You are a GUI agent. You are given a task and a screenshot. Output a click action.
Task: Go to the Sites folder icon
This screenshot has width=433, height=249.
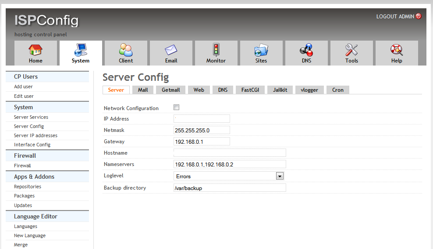tap(261, 50)
